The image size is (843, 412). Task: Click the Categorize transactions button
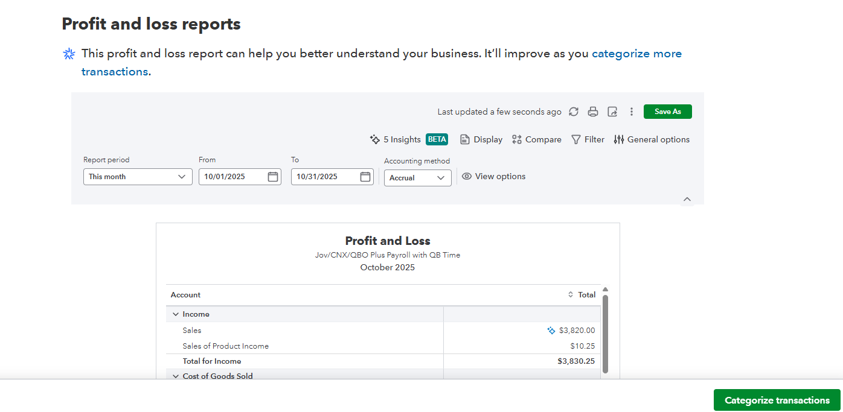[x=777, y=400]
